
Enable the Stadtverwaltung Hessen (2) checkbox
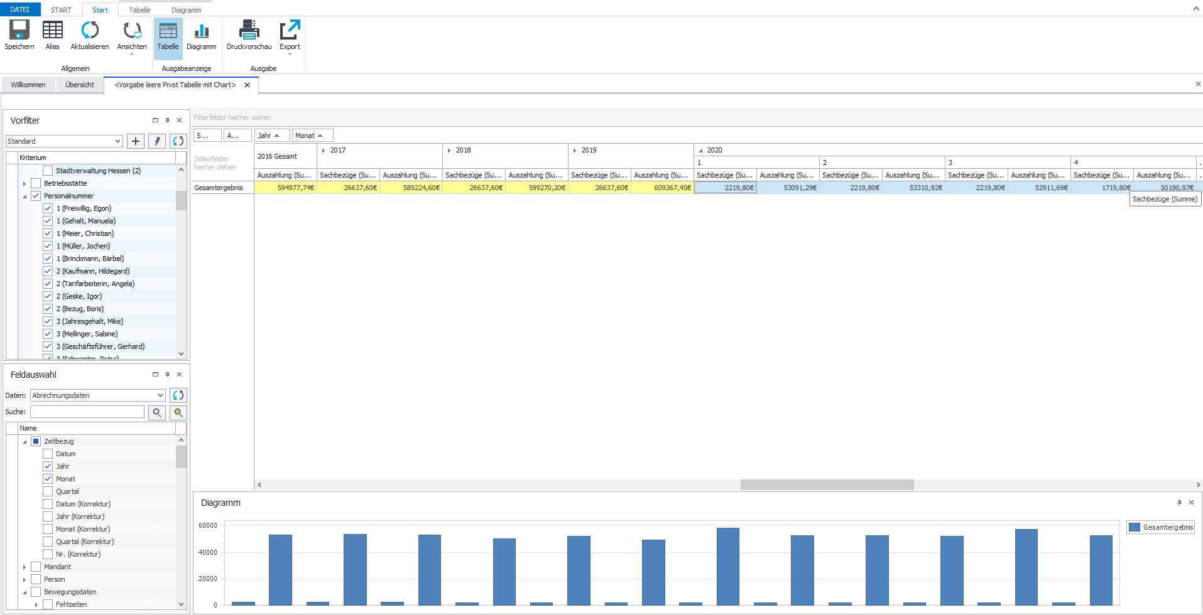pos(48,171)
